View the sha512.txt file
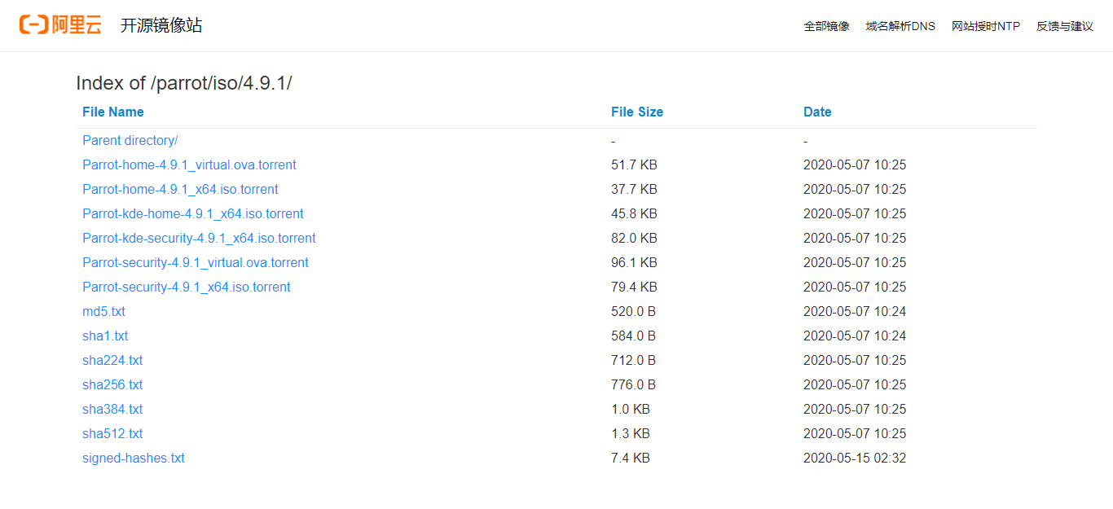The width and height of the screenshot is (1113, 509). click(x=112, y=434)
